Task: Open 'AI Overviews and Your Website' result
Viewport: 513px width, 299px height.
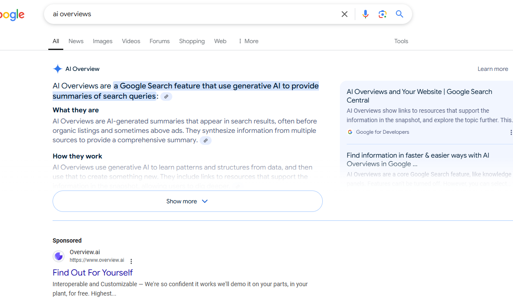Action: [x=419, y=96]
